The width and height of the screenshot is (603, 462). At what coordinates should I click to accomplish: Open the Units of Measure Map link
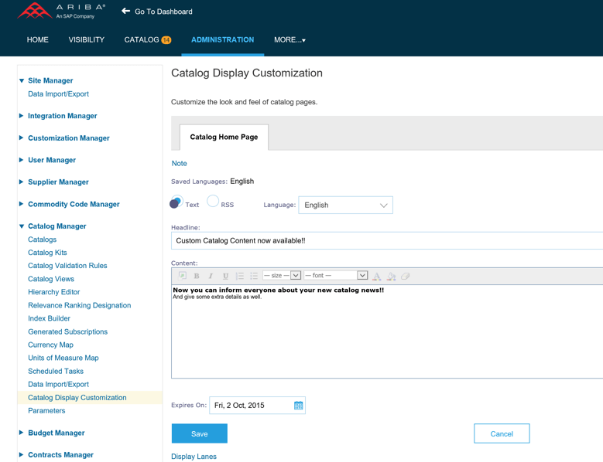tap(63, 358)
